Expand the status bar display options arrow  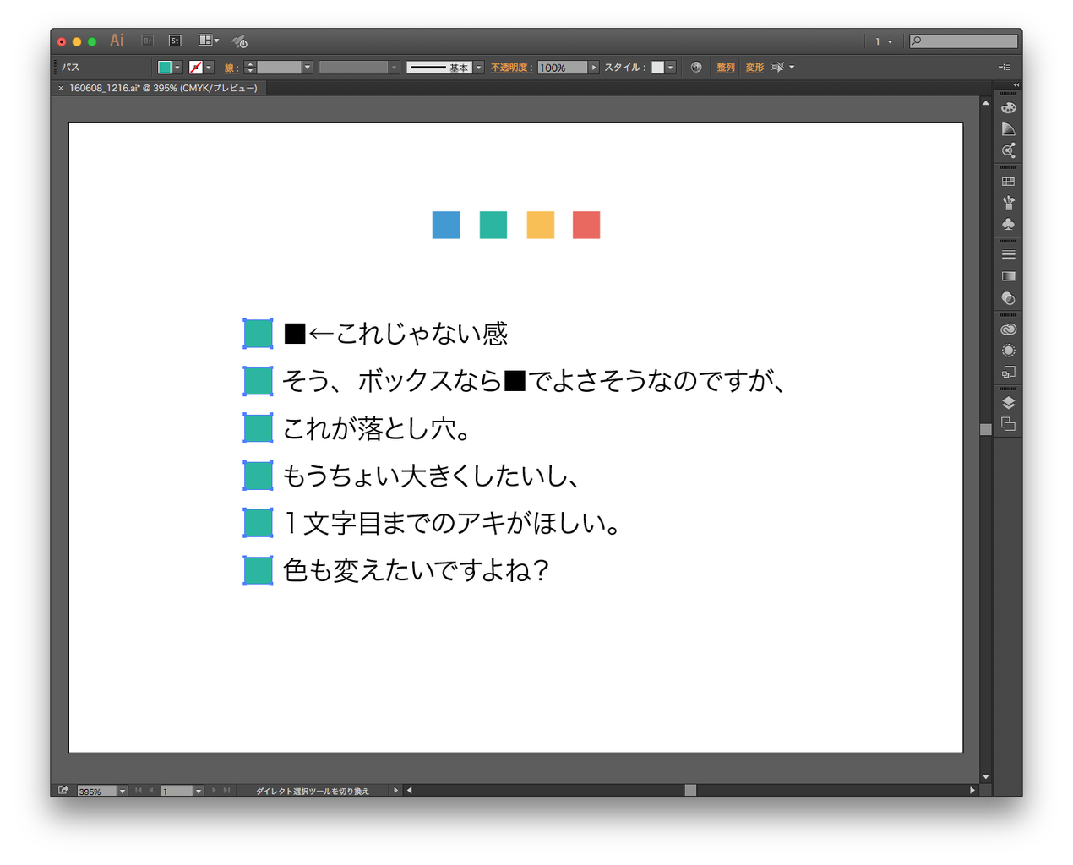[x=395, y=791]
